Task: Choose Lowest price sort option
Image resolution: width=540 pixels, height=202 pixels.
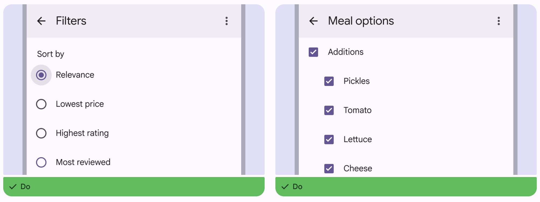Action: coord(41,104)
